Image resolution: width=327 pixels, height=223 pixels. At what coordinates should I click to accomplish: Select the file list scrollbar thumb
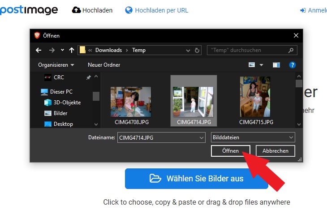click(x=299, y=84)
